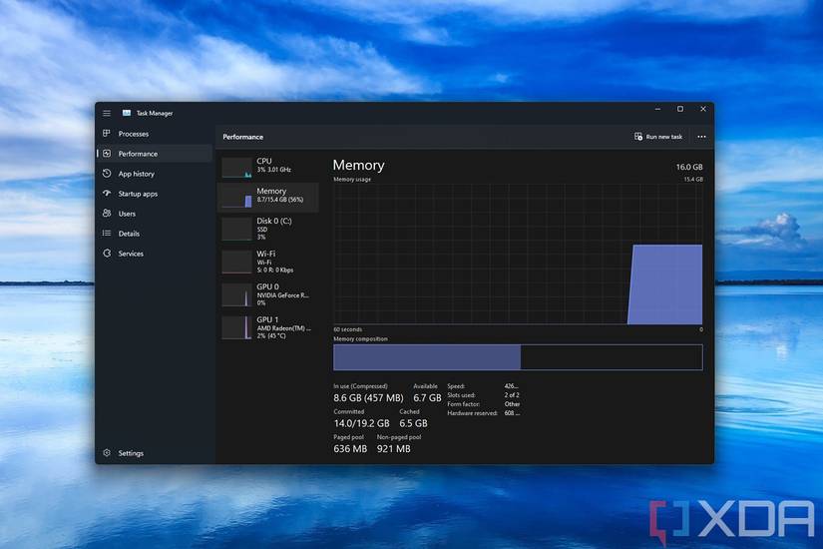Select the Wi-Fi graph thumbnail
The image size is (823, 549).
(x=236, y=263)
